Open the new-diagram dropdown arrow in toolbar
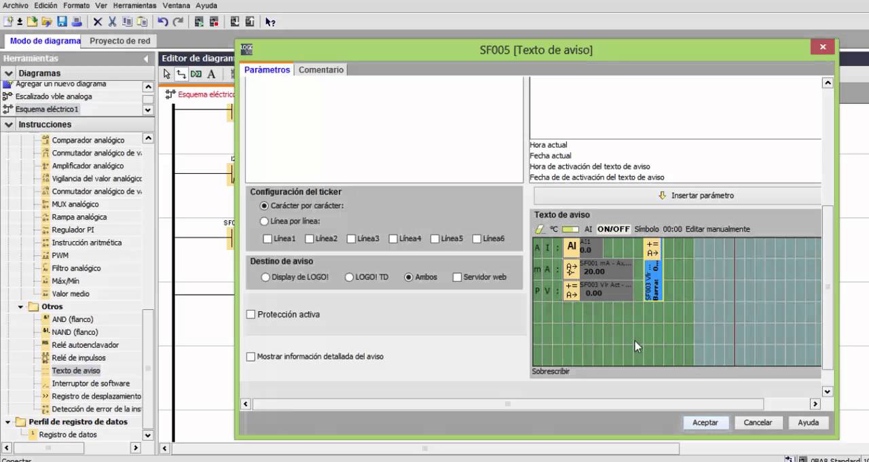 [19, 22]
